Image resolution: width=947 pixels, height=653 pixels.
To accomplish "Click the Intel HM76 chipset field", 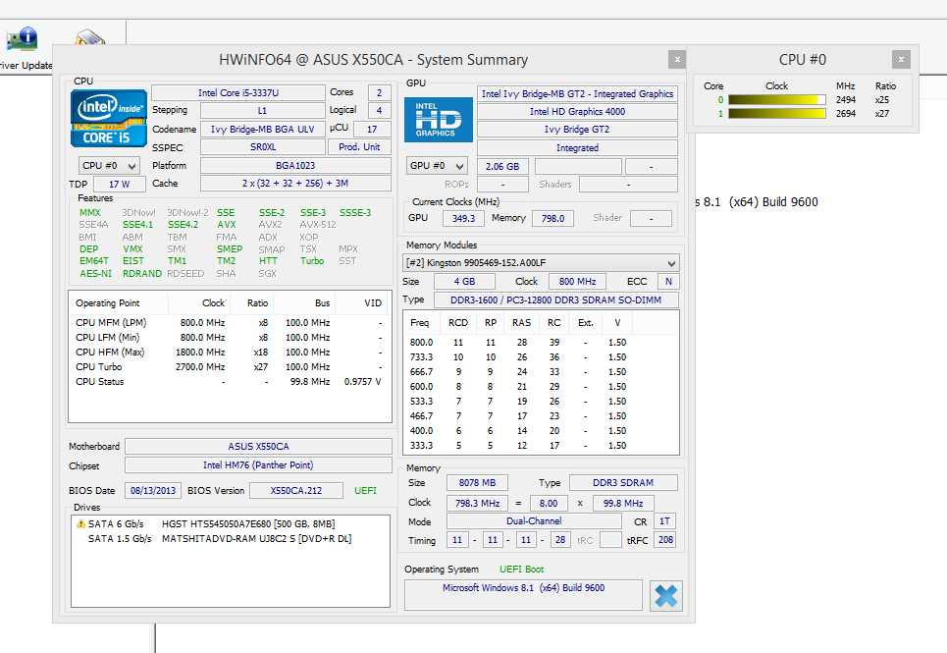I will pos(258,465).
